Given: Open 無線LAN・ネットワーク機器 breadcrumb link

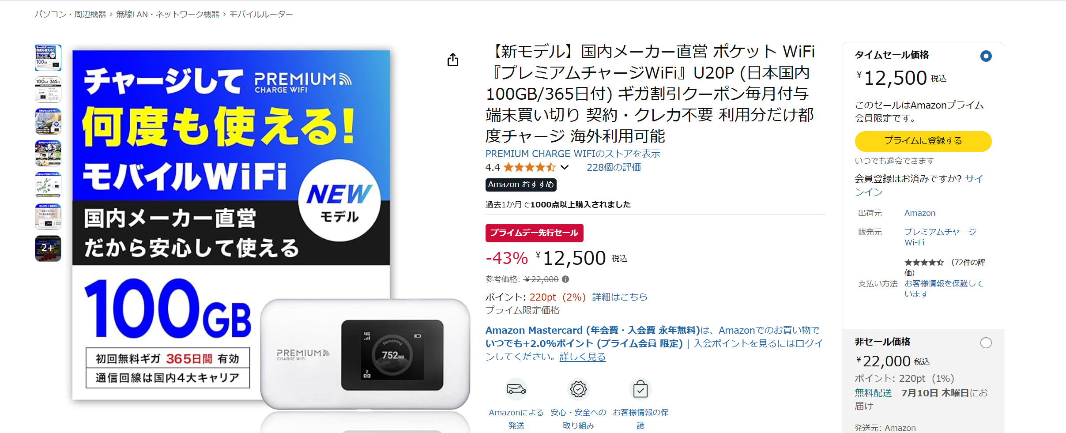Looking at the screenshot, I should (x=168, y=14).
